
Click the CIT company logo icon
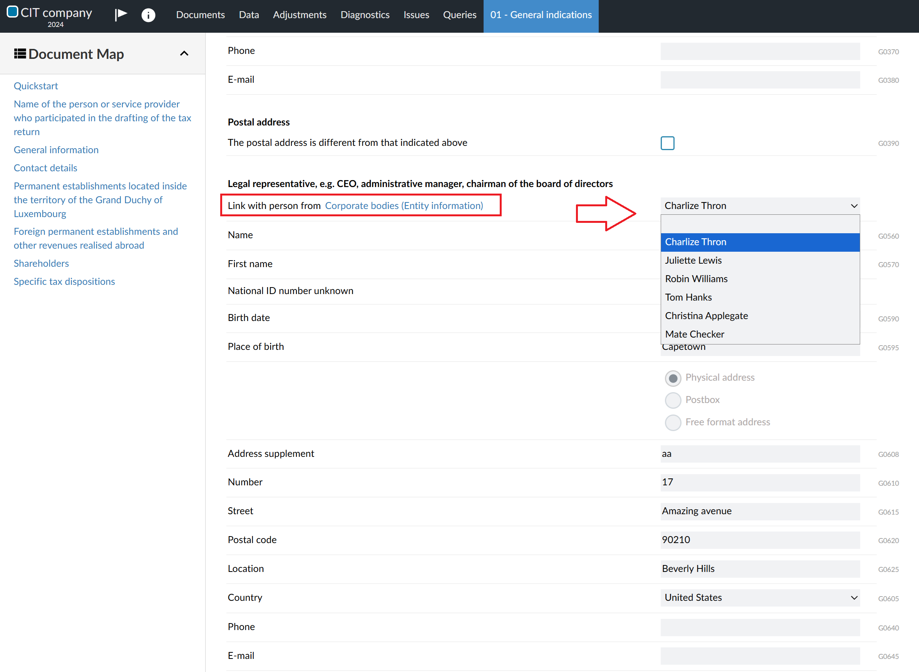[x=13, y=12]
